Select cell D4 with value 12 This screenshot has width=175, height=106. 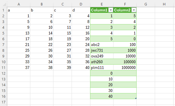pos(81,27)
